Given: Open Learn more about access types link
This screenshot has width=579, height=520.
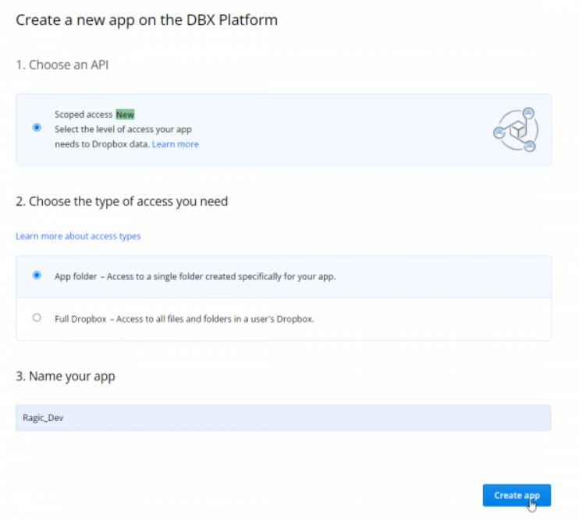Looking at the screenshot, I should point(78,236).
